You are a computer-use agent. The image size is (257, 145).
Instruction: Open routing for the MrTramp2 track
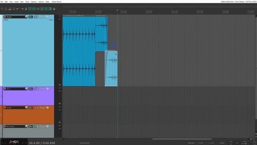pos(31,126)
